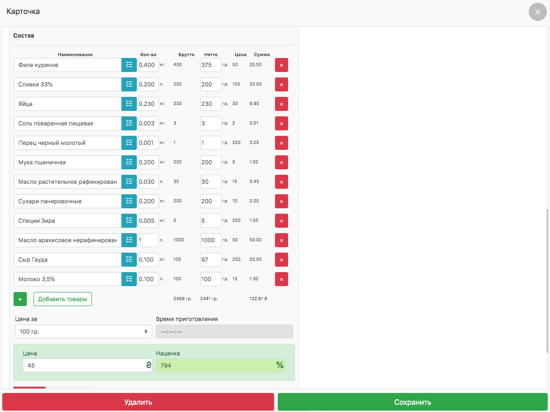
Task: Click the Время приготовления time field
Action: [224, 331]
